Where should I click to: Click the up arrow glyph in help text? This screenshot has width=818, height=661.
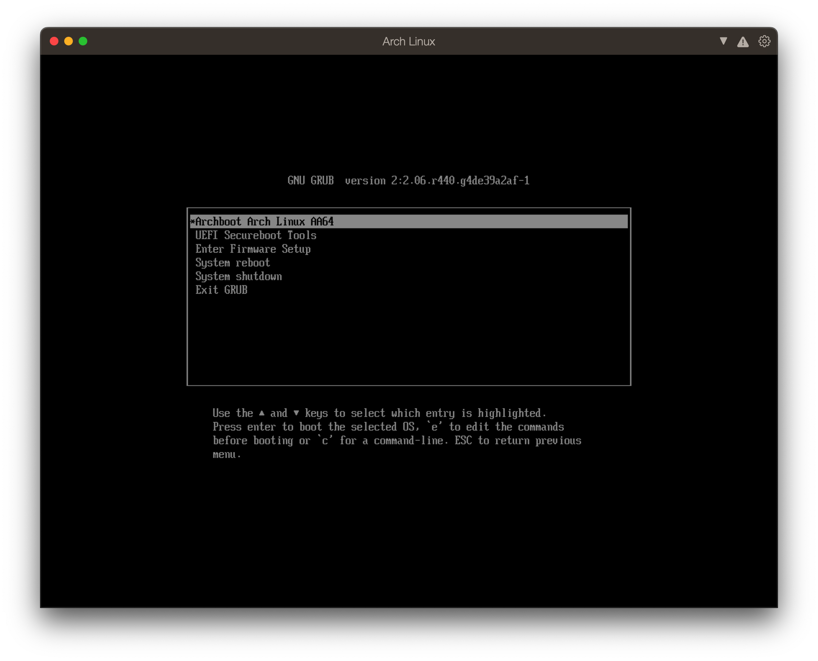pyautogui.click(x=262, y=413)
